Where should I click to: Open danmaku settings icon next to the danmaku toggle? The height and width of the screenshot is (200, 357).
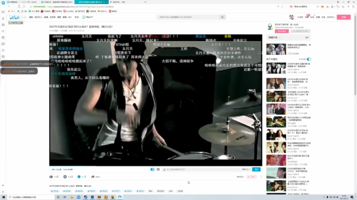[x=158, y=169]
